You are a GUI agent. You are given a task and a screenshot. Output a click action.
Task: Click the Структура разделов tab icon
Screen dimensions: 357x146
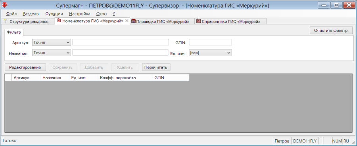[6, 21]
